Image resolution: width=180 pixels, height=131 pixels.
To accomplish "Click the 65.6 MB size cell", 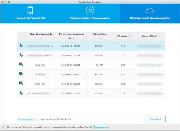I will click(x=98, y=84).
